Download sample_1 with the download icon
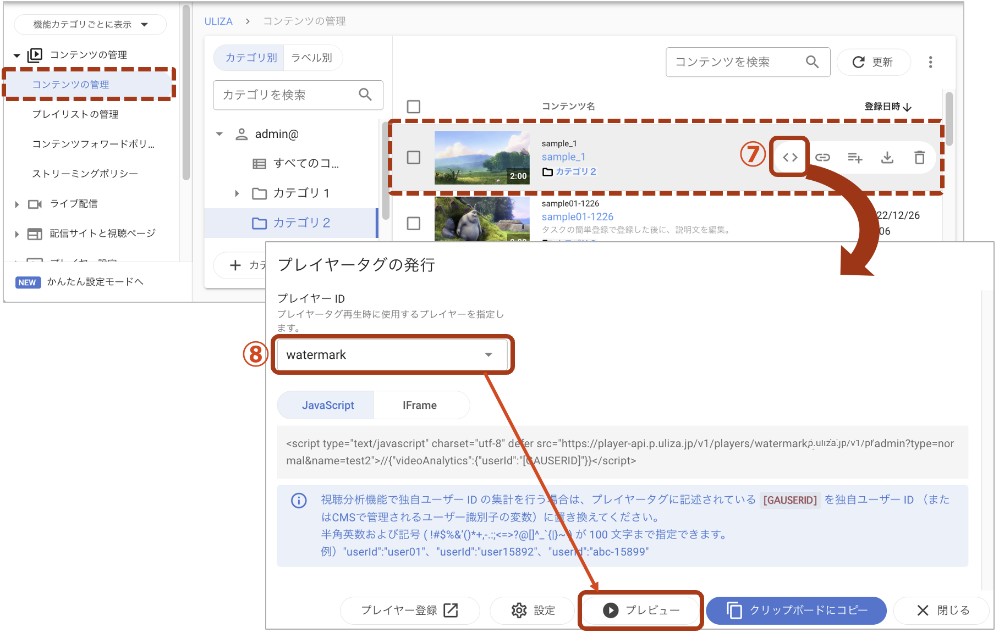The height and width of the screenshot is (633, 999). point(887,158)
